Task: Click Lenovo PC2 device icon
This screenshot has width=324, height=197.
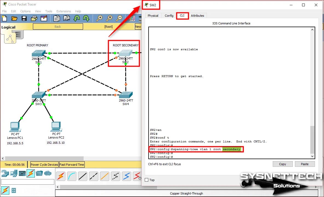Action: click(x=56, y=127)
